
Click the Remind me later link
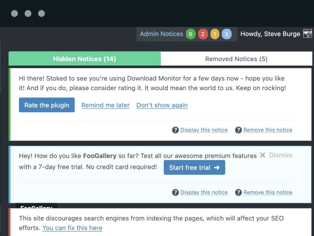pyautogui.click(x=105, y=105)
